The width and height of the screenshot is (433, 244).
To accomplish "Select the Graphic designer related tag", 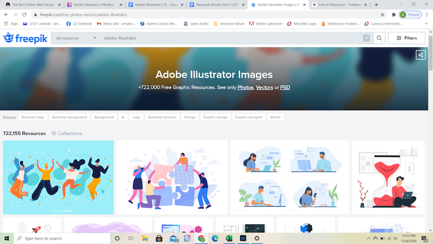I will click(x=249, y=117).
